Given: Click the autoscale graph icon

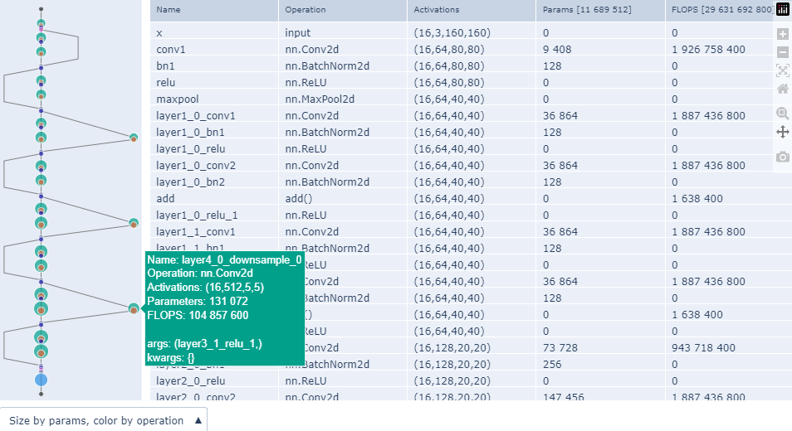Looking at the screenshot, I should 782,70.
